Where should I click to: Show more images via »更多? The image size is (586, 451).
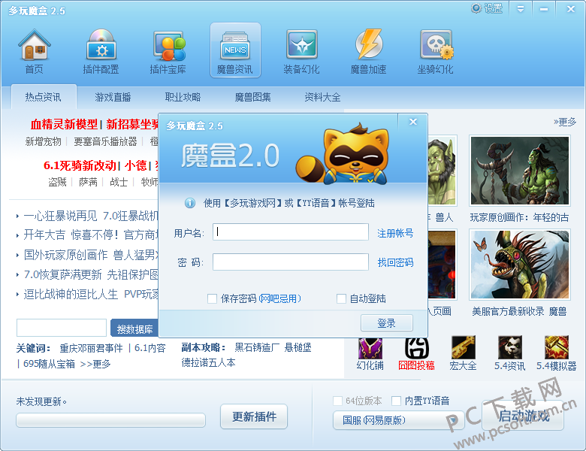pyautogui.click(x=565, y=122)
